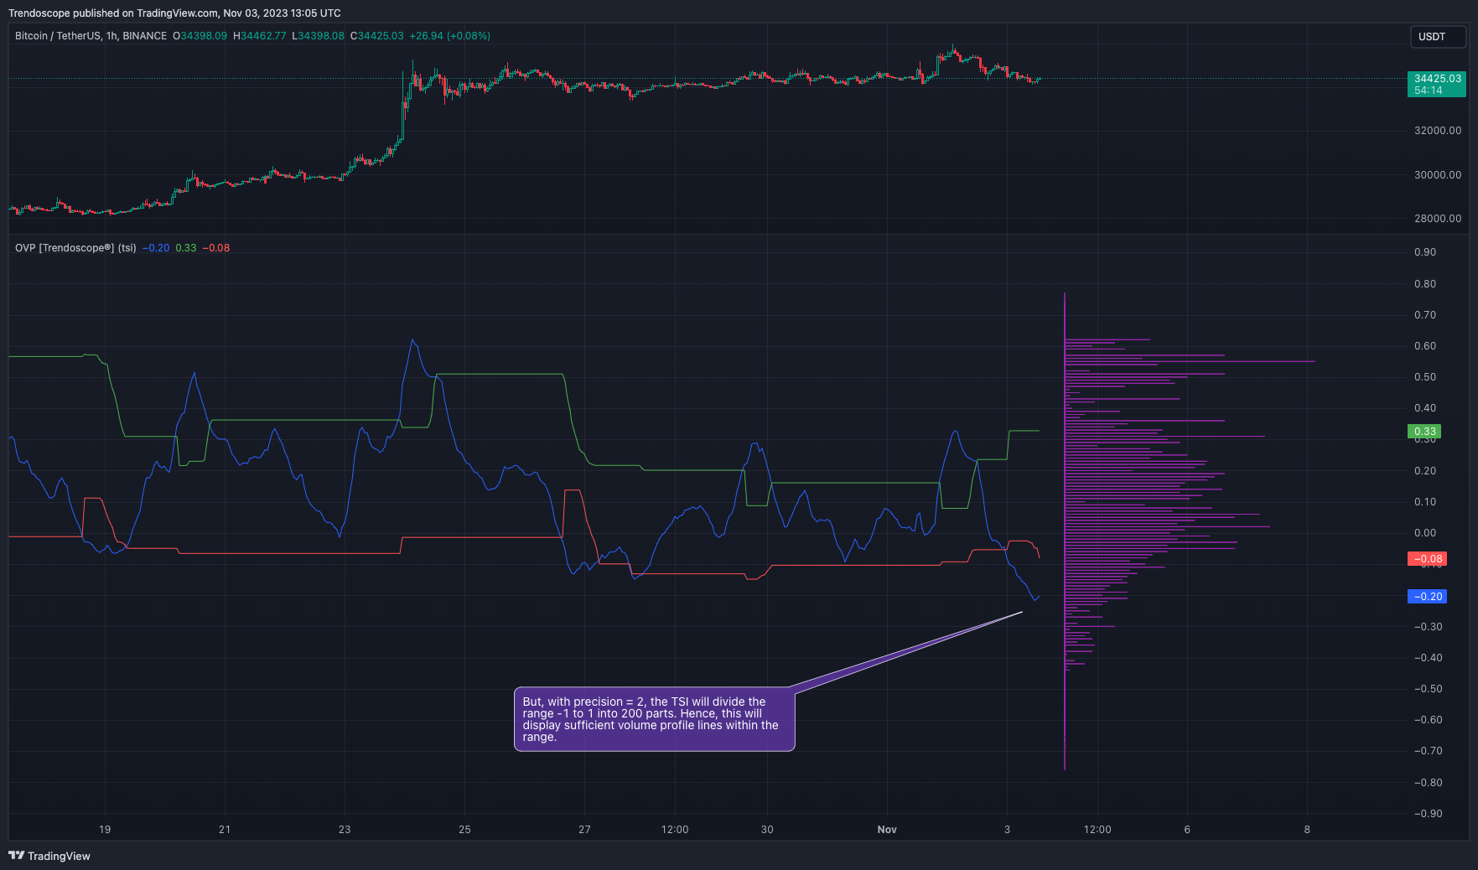
Task: Click the Bitcoin / TetherUS symbol title
Action: click(91, 36)
